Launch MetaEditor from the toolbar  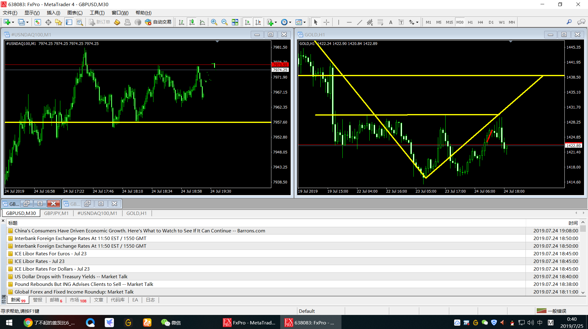click(117, 22)
